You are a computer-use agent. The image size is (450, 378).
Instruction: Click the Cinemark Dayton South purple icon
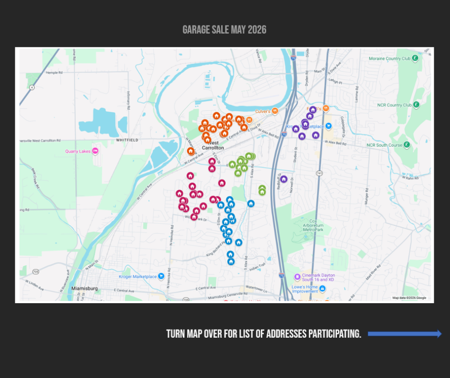297,277
